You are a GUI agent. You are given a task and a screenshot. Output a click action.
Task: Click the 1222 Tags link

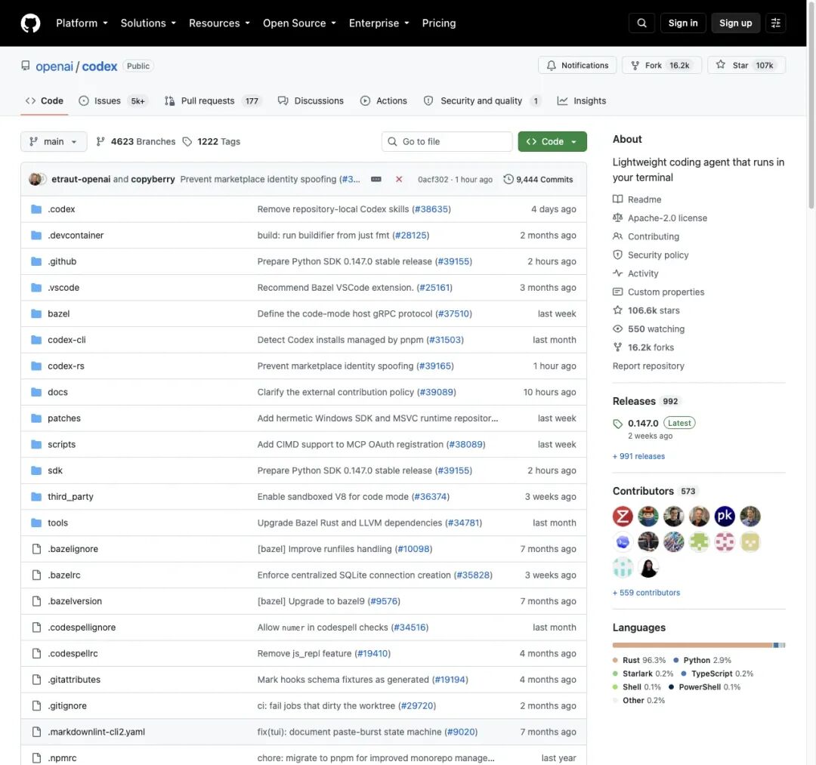coord(212,141)
